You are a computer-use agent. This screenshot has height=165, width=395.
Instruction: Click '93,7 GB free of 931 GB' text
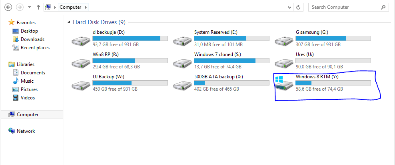[116, 45]
